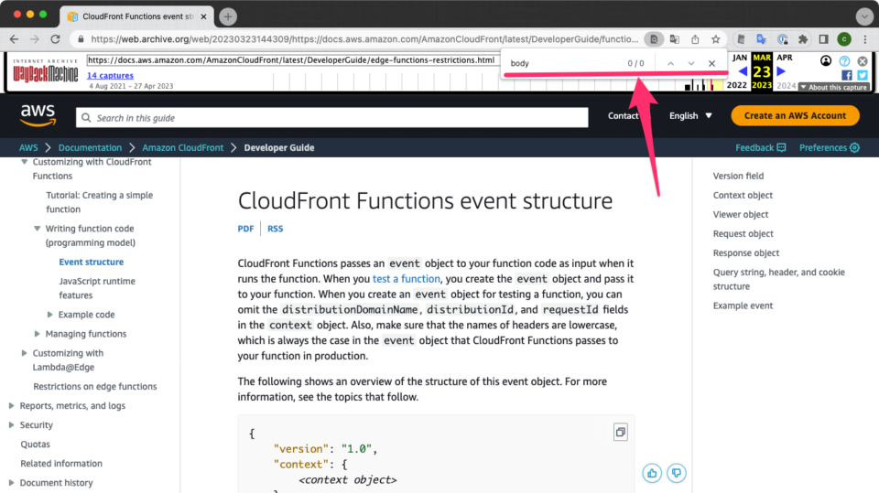879x493 pixels.
Task: Jump to Version field section
Action: (x=738, y=176)
